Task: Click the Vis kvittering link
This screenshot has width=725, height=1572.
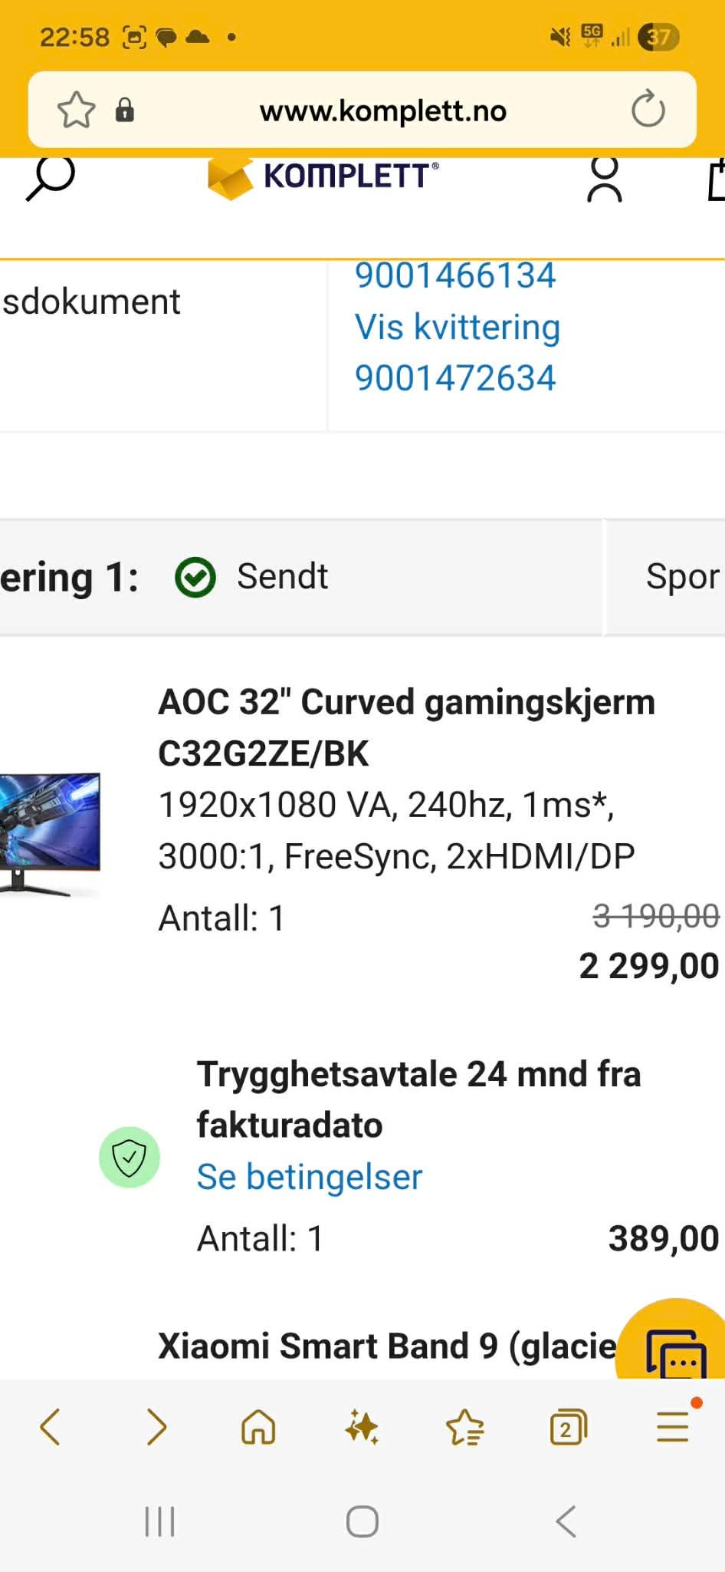Action: pyautogui.click(x=458, y=327)
